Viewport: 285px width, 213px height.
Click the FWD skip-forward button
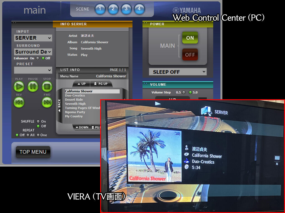[47, 102]
